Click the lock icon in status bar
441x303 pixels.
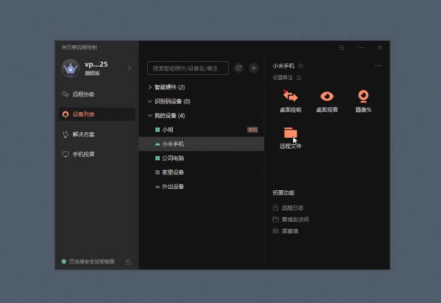(128, 261)
